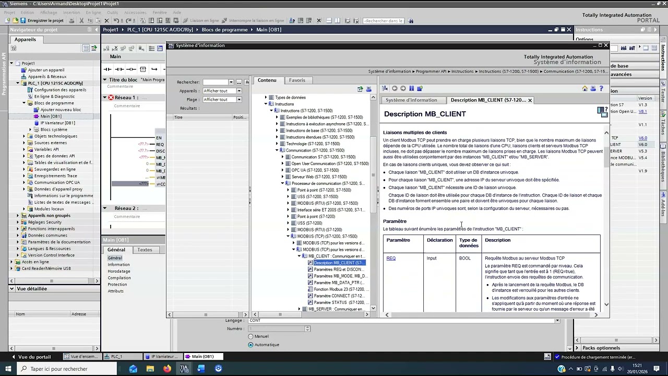The image size is (668, 376).
Task: Select the Automatique radio button
Action: (x=250, y=345)
